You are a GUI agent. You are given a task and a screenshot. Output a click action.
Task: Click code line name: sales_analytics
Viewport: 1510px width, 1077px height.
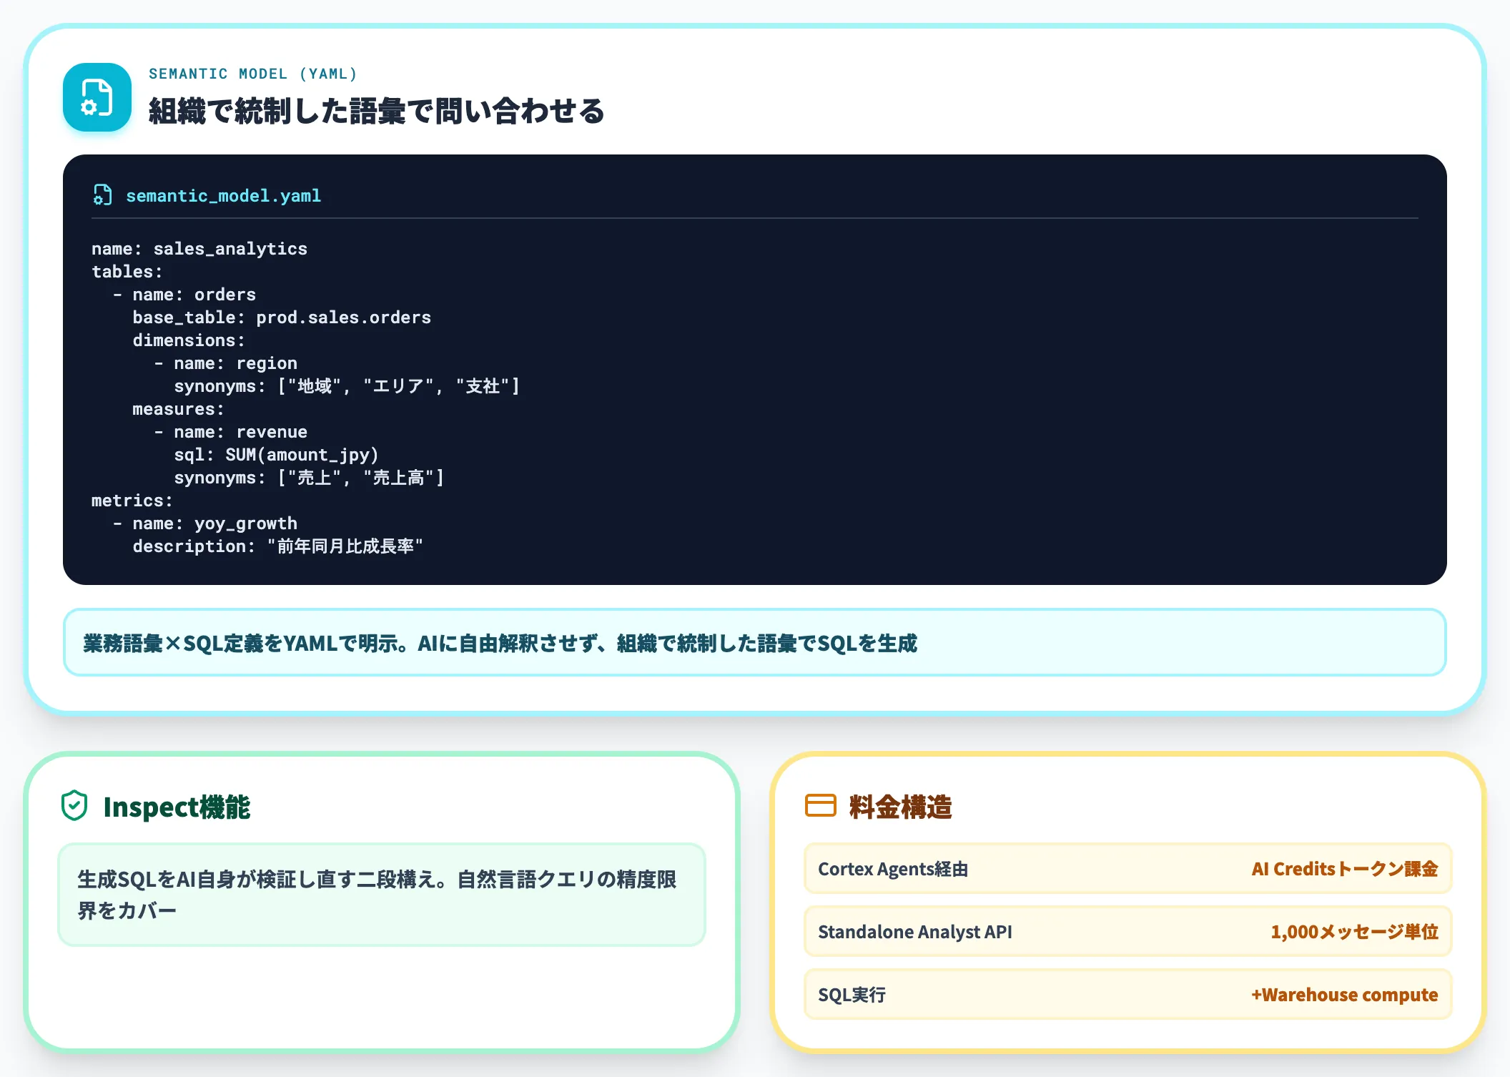[x=199, y=248]
